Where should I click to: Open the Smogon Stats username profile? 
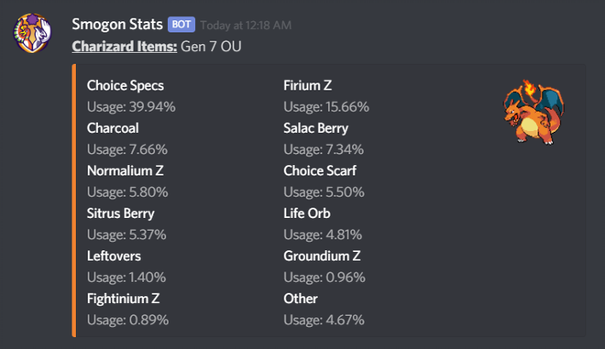click(117, 25)
